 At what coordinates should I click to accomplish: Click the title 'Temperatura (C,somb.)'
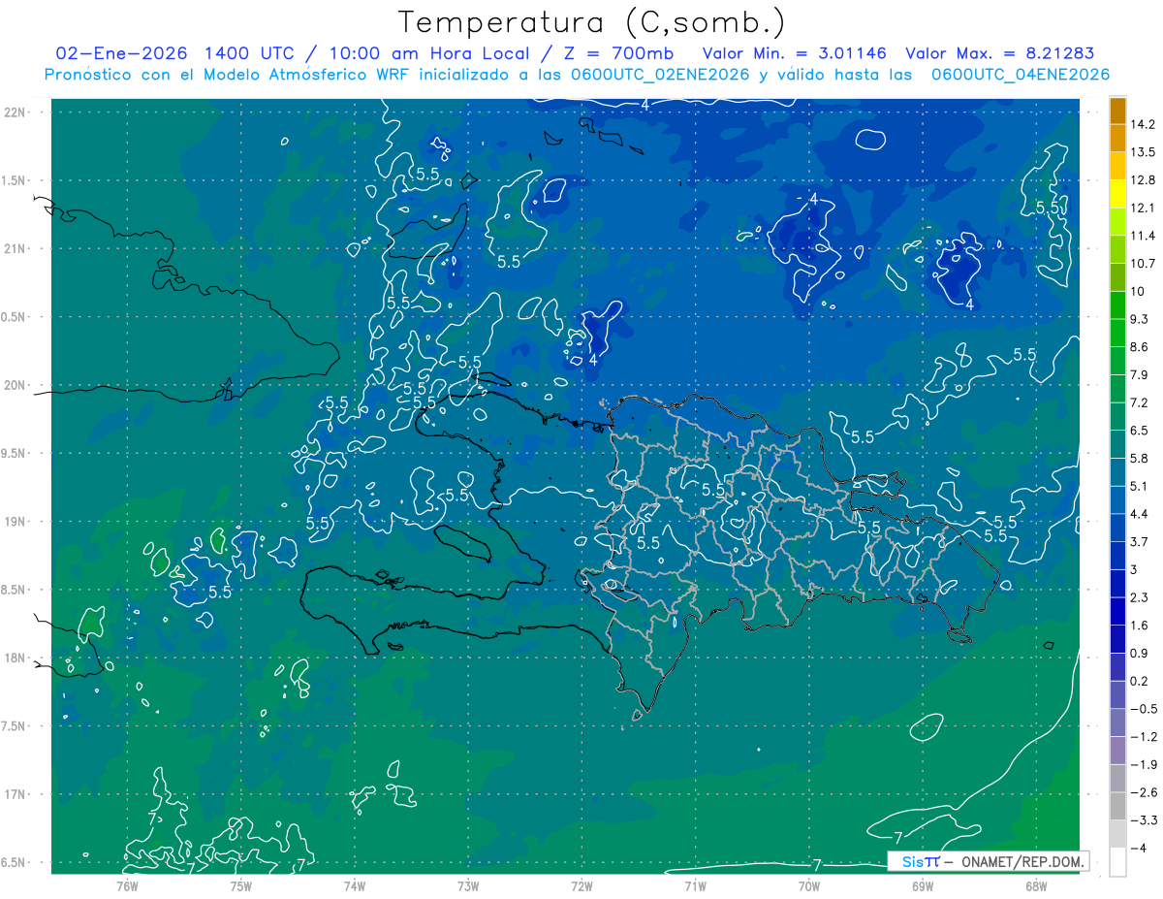pos(593,22)
